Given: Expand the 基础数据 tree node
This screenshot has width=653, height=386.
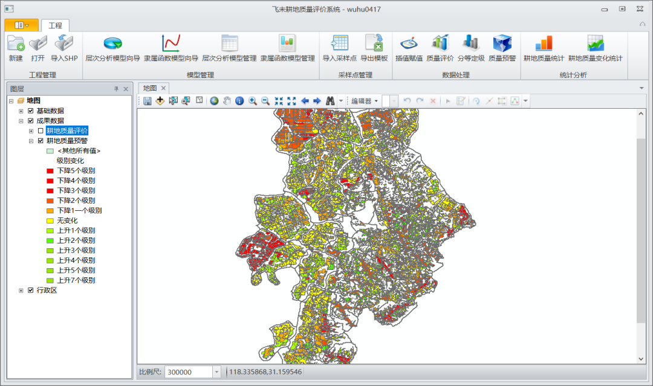Looking at the screenshot, I should (21, 111).
